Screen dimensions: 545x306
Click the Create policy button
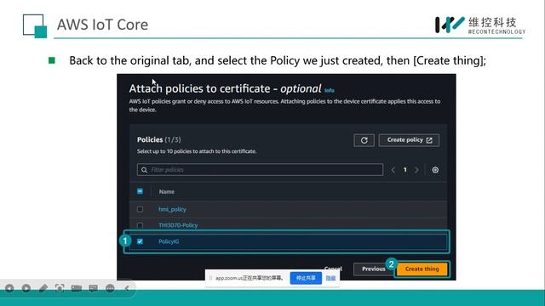[409, 140]
